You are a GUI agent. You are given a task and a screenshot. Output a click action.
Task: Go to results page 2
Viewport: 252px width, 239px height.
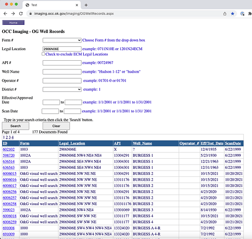7,137
